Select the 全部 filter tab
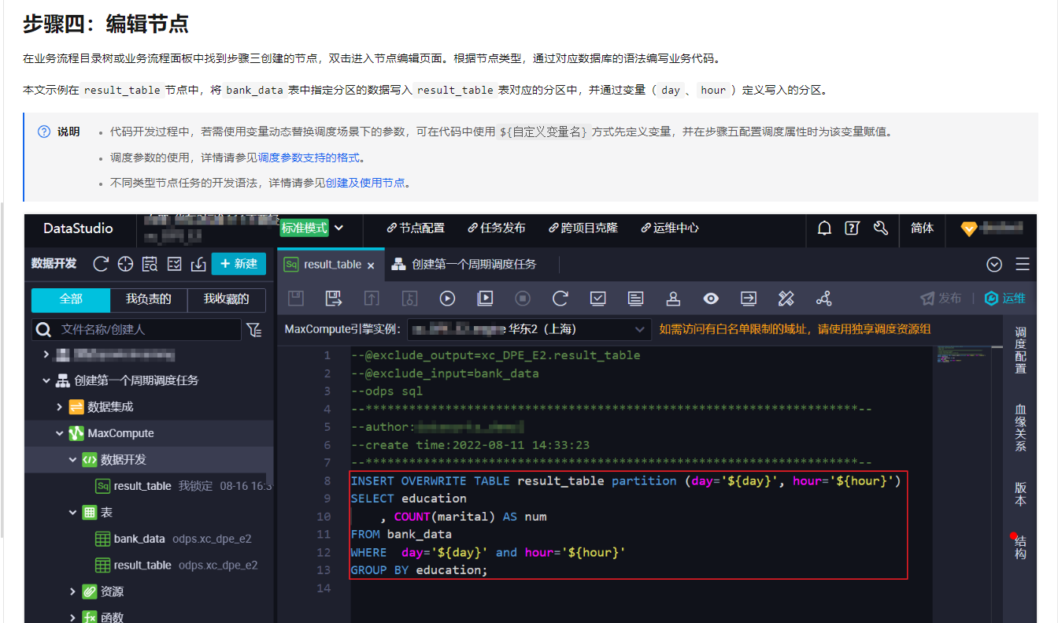 coord(71,299)
